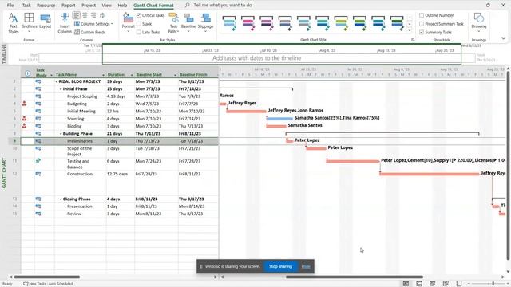This screenshot has width=511, height=287.
Task: Align column text center
Action: (x=85, y=15)
